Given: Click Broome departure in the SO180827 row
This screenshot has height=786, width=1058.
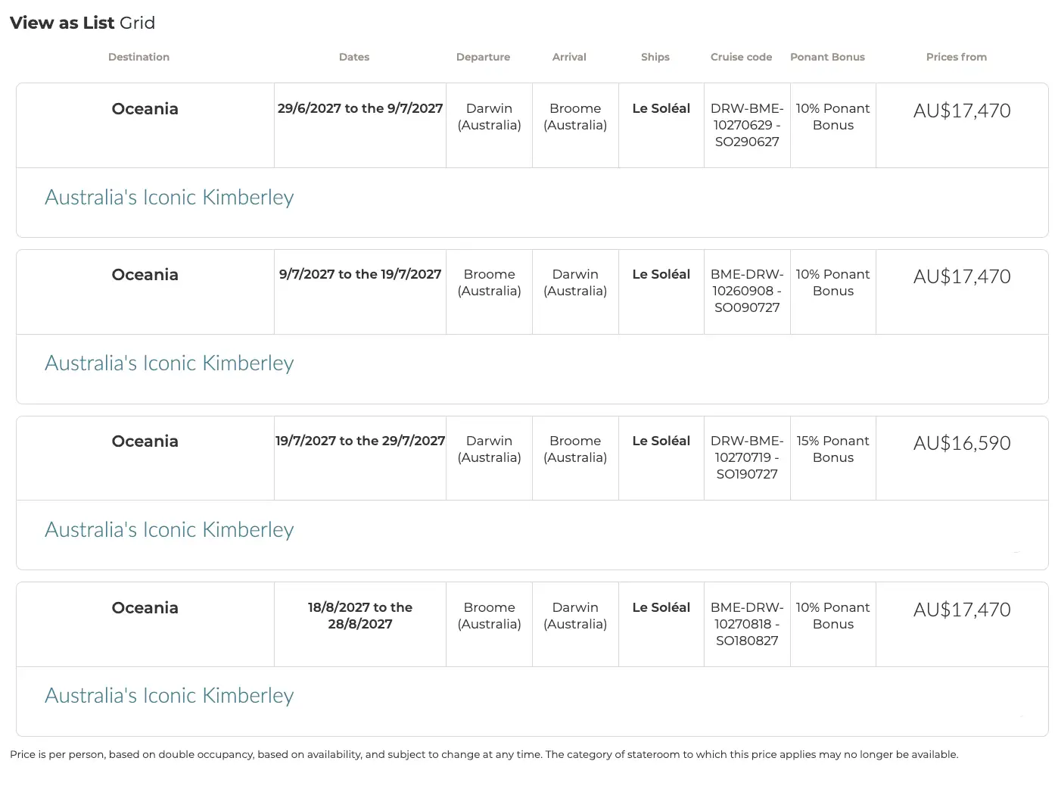Looking at the screenshot, I should click(490, 616).
